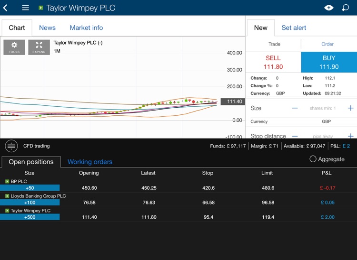The height and width of the screenshot is (260, 357).
Task: Open the Set alert tab
Action: tap(294, 28)
